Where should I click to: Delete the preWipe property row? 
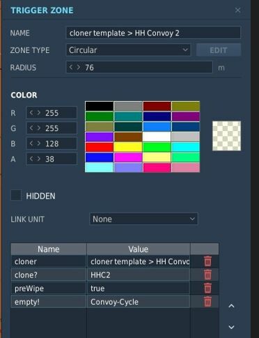[207, 289]
